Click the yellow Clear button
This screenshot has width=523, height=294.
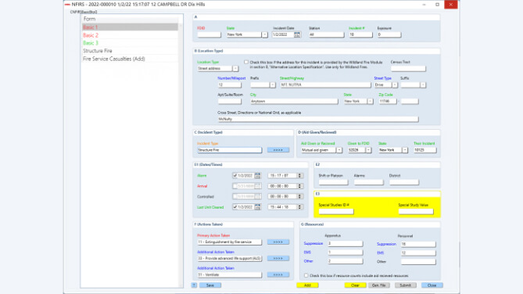(355, 285)
